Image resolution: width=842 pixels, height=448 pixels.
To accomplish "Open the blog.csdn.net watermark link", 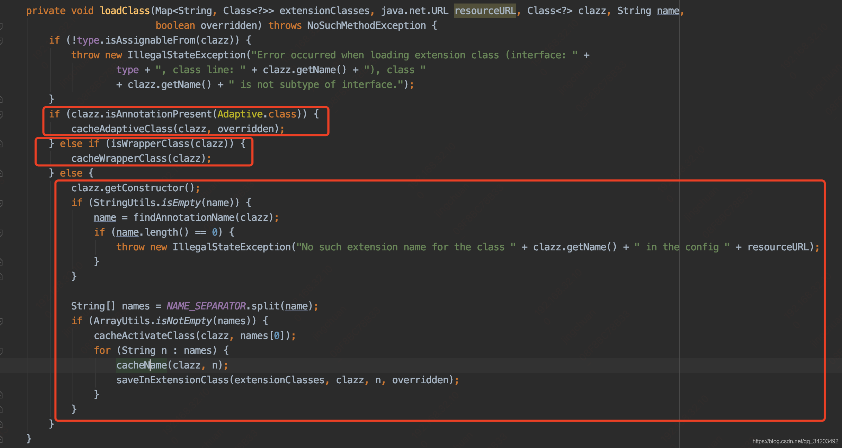I will coord(795,441).
